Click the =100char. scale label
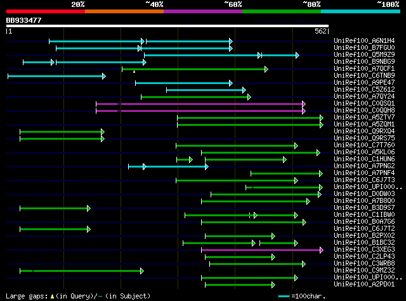The width and height of the screenshot is (406, 301). tap(308, 296)
